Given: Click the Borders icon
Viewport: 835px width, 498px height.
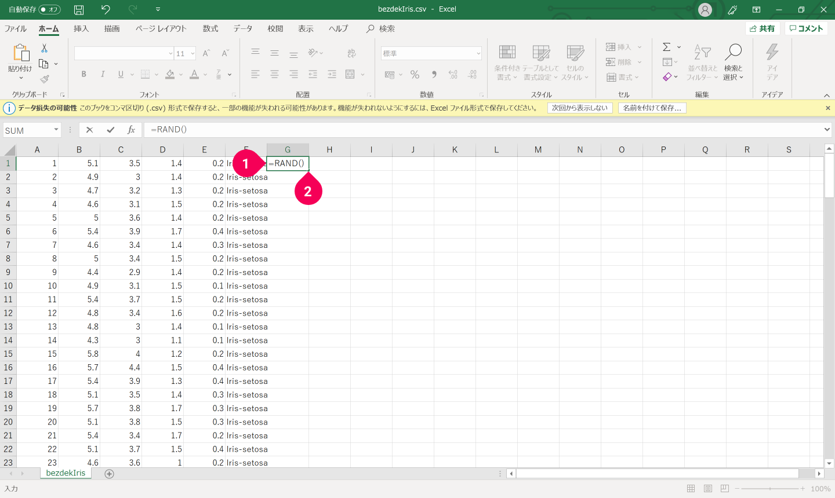Looking at the screenshot, I should (x=146, y=74).
